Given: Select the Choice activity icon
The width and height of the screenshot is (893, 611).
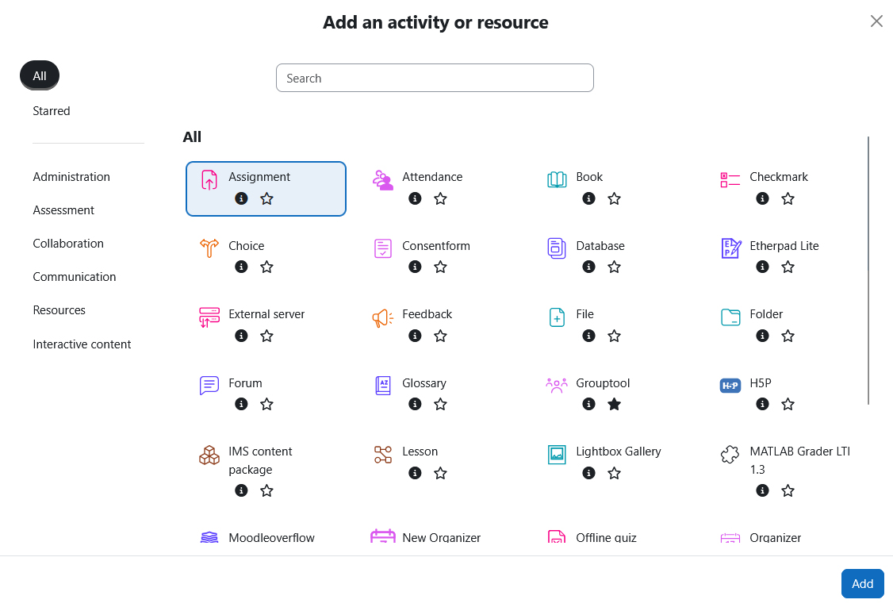Looking at the screenshot, I should click(209, 248).
